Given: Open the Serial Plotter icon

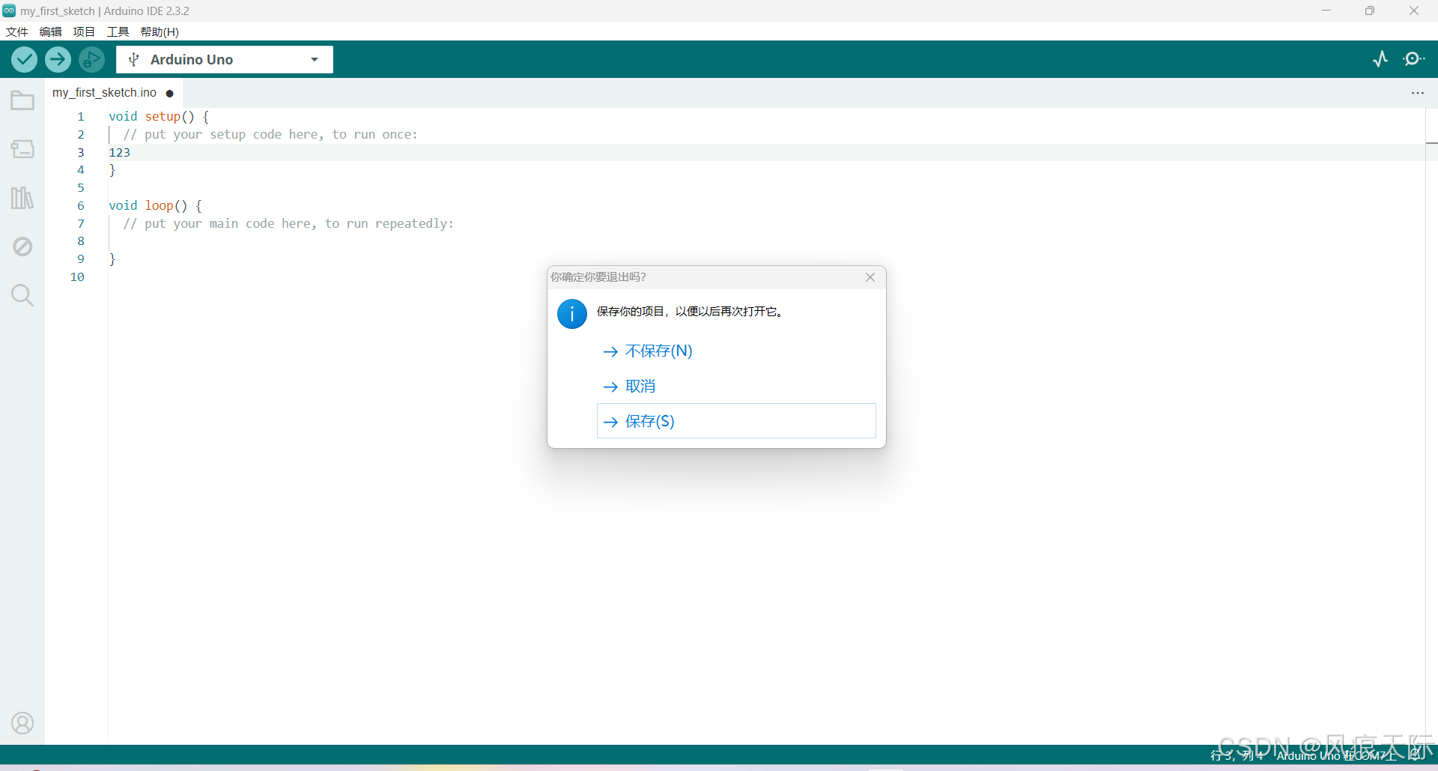Looking at the screenshot, I should click(x=1380, y=59).
